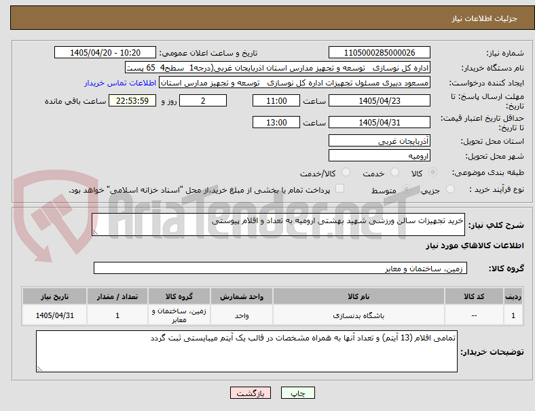Click the واحد شمارش column header

coord(242,296)
